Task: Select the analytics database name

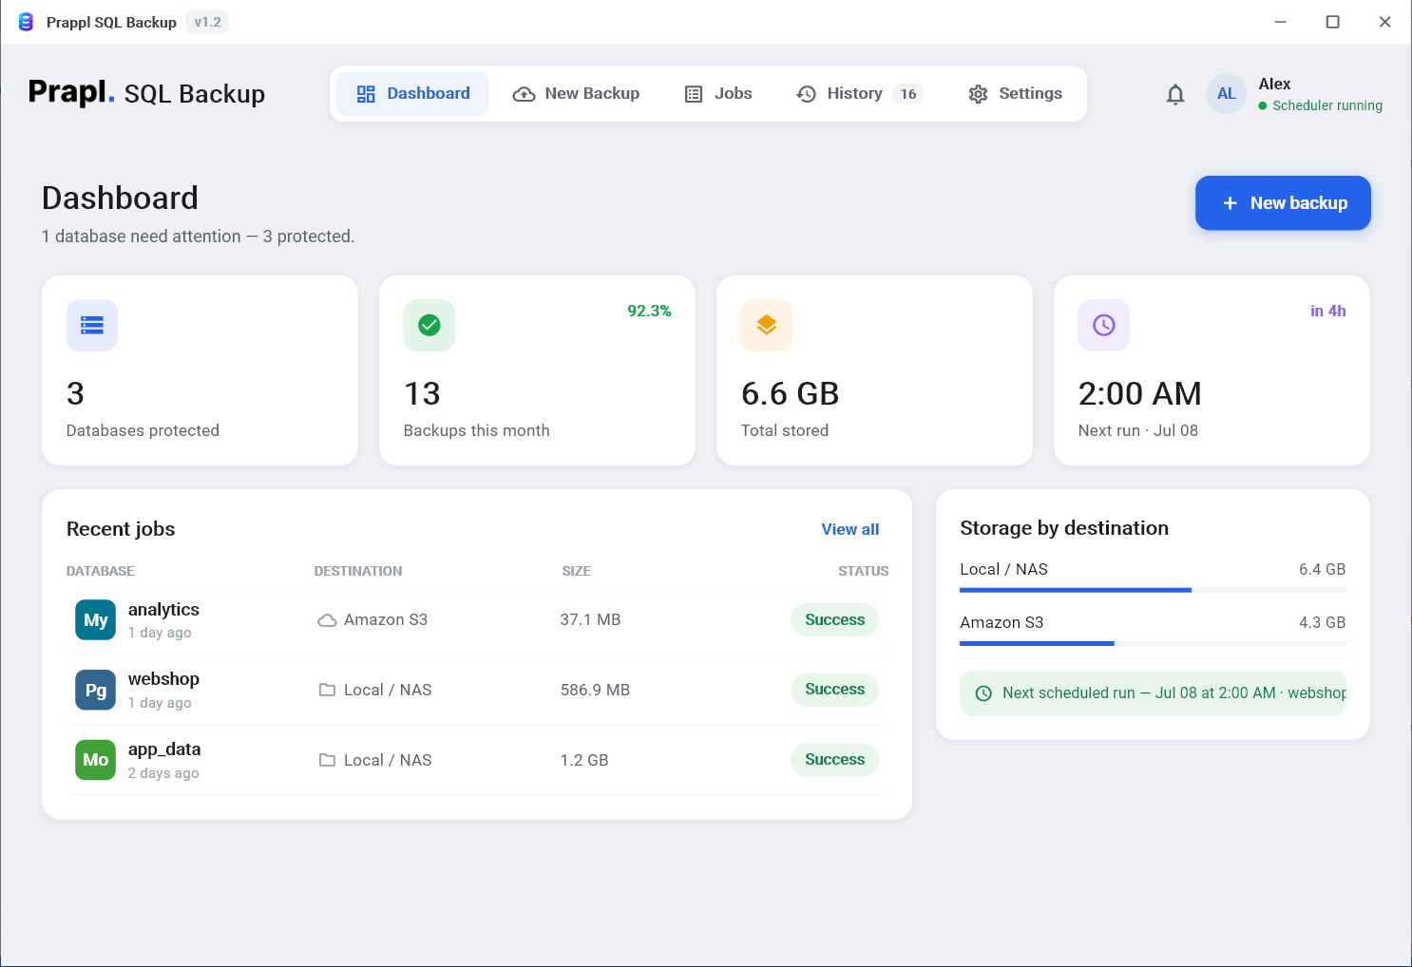Action: (x=163, y=610)
